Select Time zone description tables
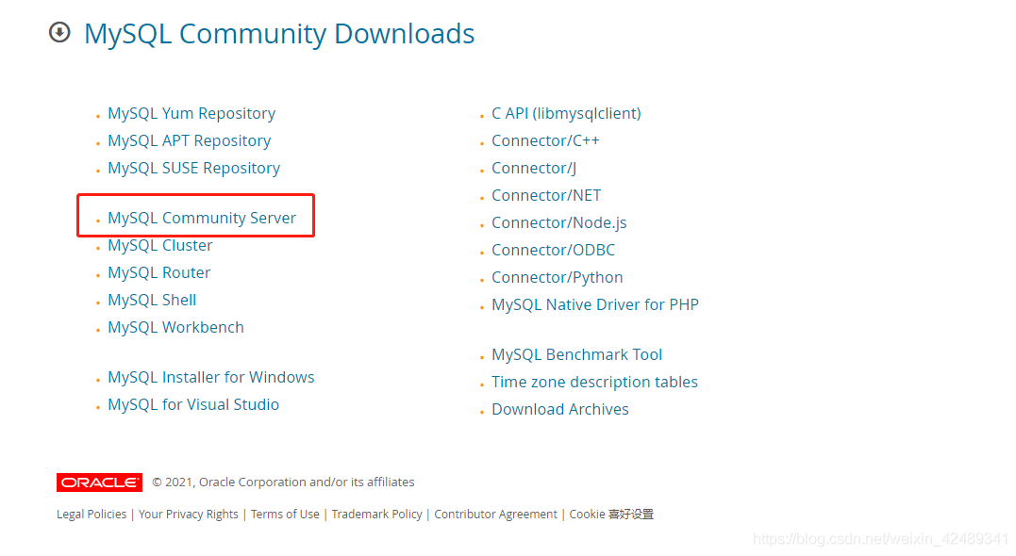The image size is (1016, 556). 594,381
